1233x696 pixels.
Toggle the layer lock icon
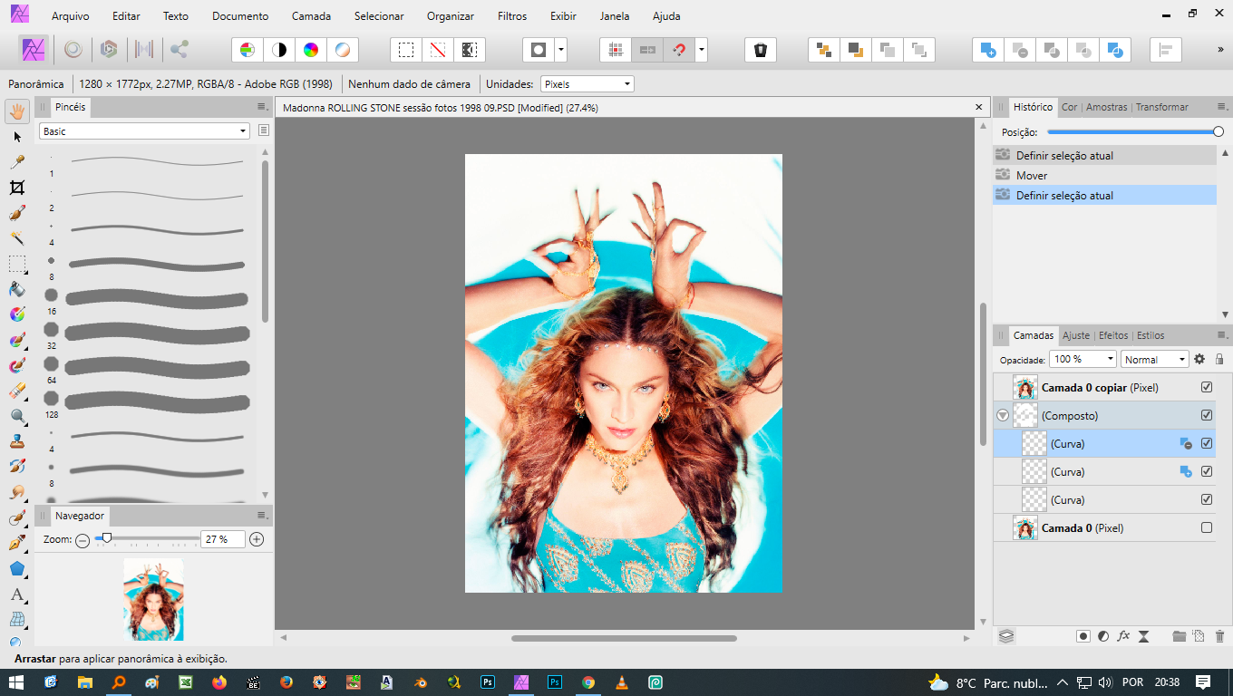[1219, 359]
